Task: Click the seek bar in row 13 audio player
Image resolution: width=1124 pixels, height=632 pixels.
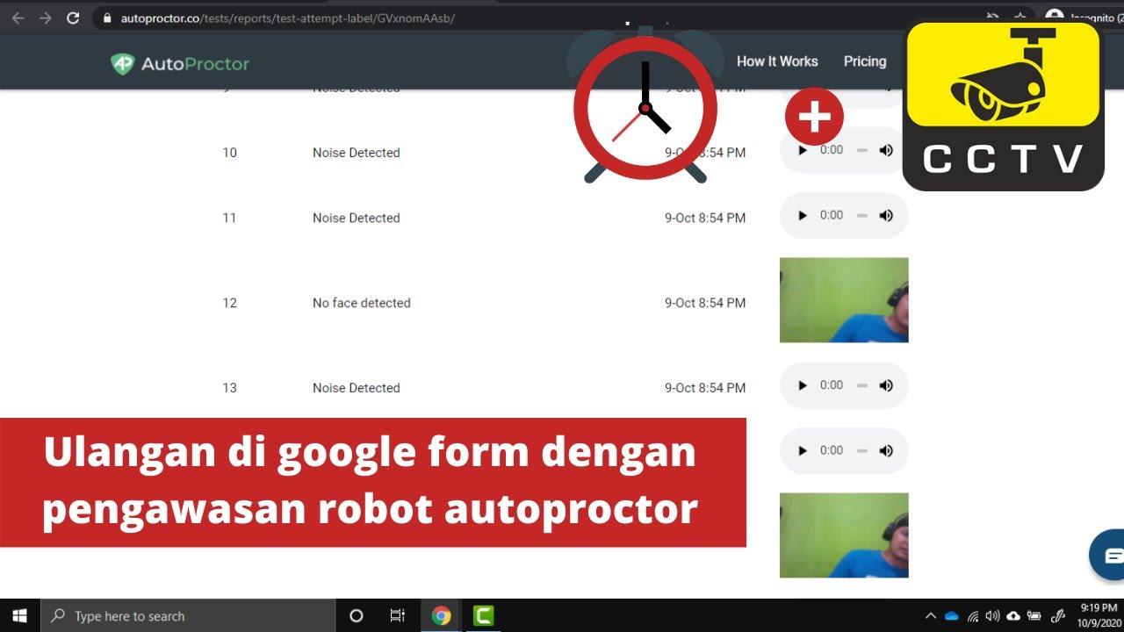Action: pyautogui.click(x=862, y=385)
